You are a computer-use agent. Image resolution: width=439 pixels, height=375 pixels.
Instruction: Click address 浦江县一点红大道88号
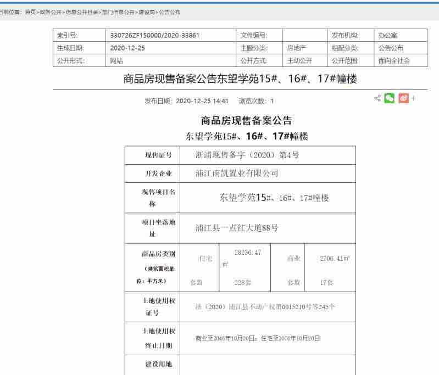click(x=237, y=228)
